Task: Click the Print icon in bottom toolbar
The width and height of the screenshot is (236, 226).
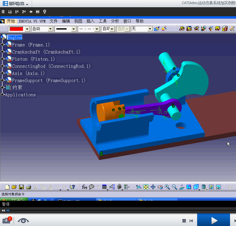Action: click(x=29, y=187)
